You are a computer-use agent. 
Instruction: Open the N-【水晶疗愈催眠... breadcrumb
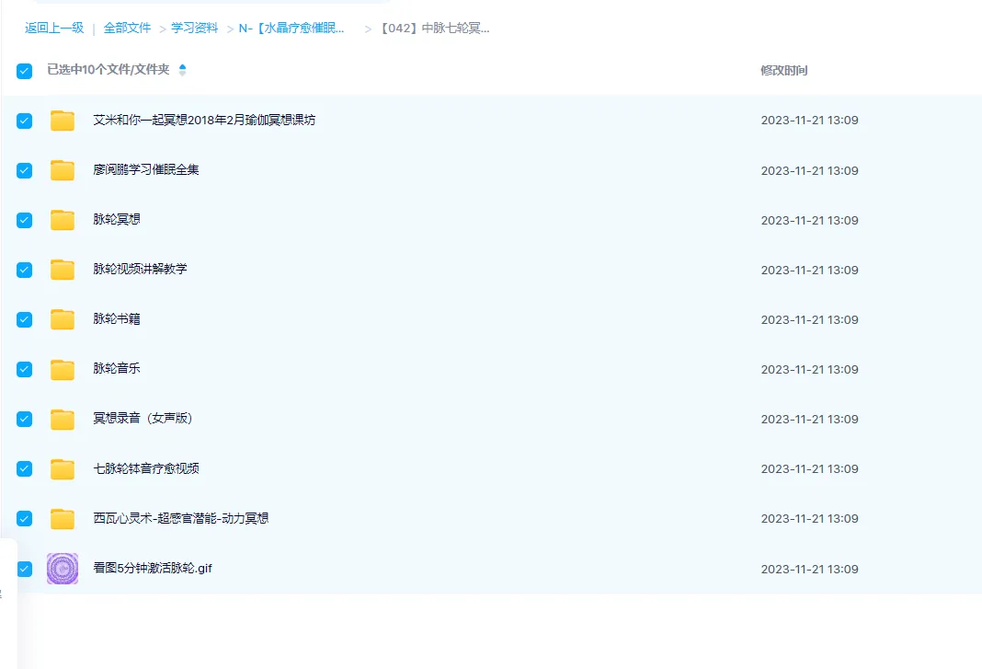291,28
